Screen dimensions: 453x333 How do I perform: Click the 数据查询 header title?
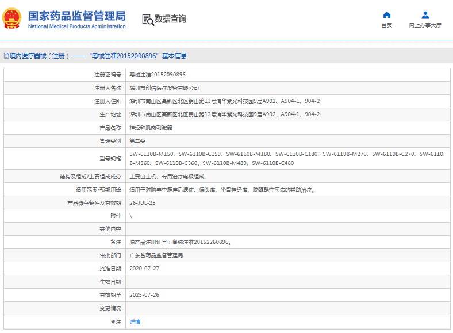pyautogui.click(x=171, y=19)
